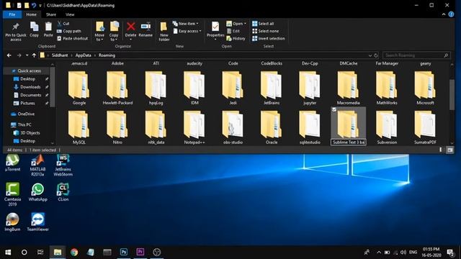The height and width of the screenshot is (259, 461).
Task: Open the New item dropdown
Action: [x=186, y=24]
